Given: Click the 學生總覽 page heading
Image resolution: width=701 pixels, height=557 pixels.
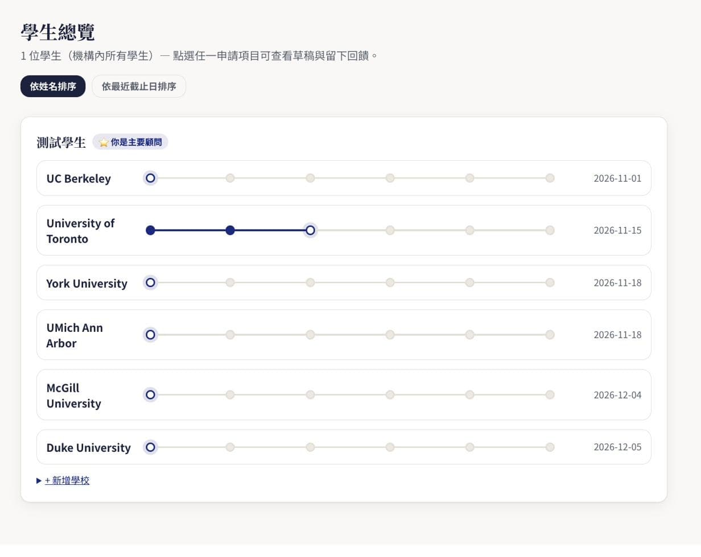Looking at the screenshot, I should tap(57, 32).
